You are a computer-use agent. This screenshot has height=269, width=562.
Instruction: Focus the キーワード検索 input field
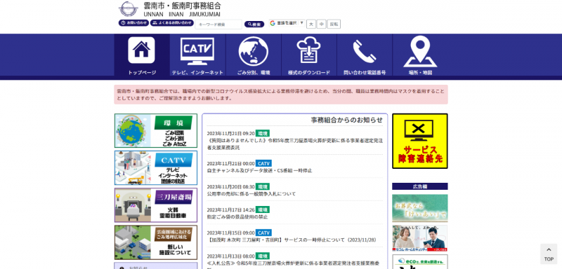pos(218,25)
